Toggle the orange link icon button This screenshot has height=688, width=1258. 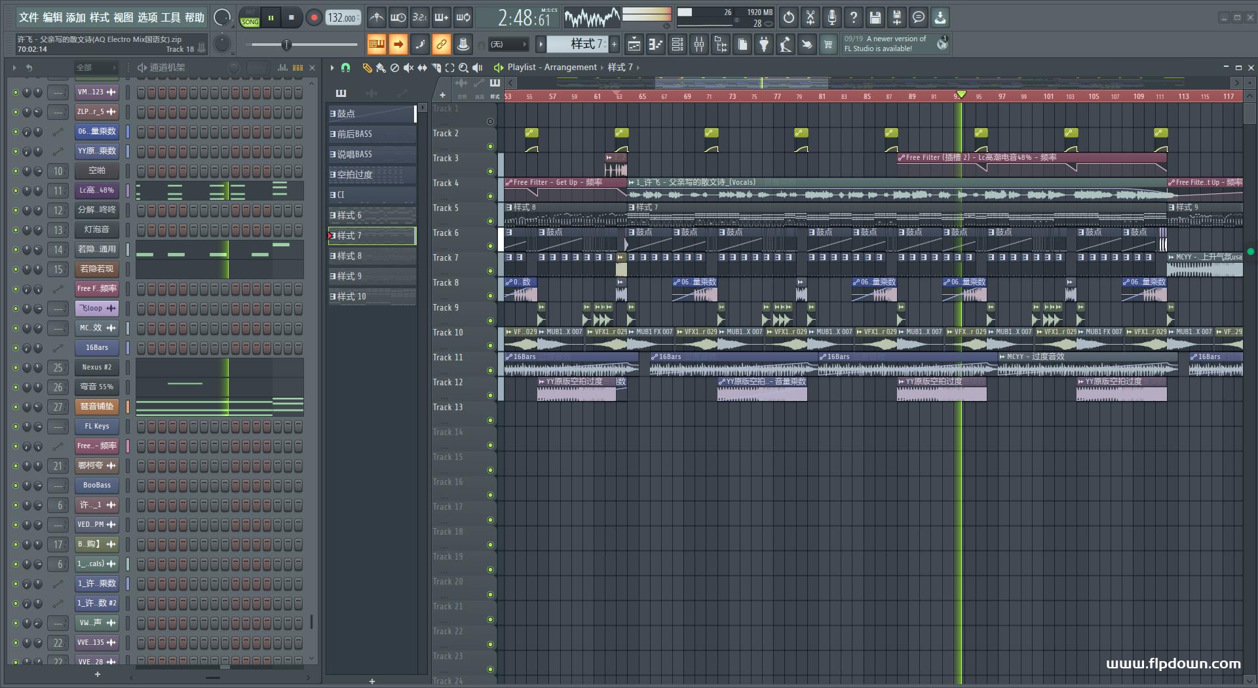click(x=441, y=45)
